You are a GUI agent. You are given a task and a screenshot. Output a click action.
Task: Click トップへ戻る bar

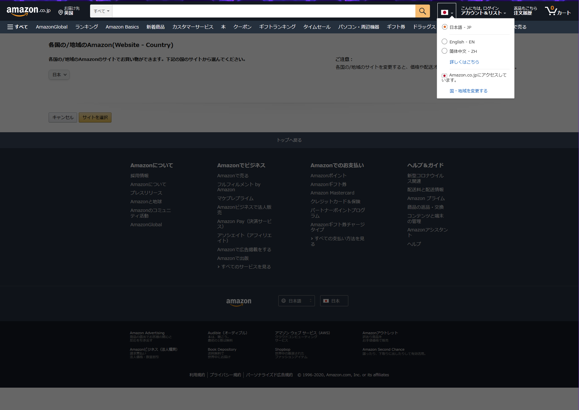coord(289,140)
